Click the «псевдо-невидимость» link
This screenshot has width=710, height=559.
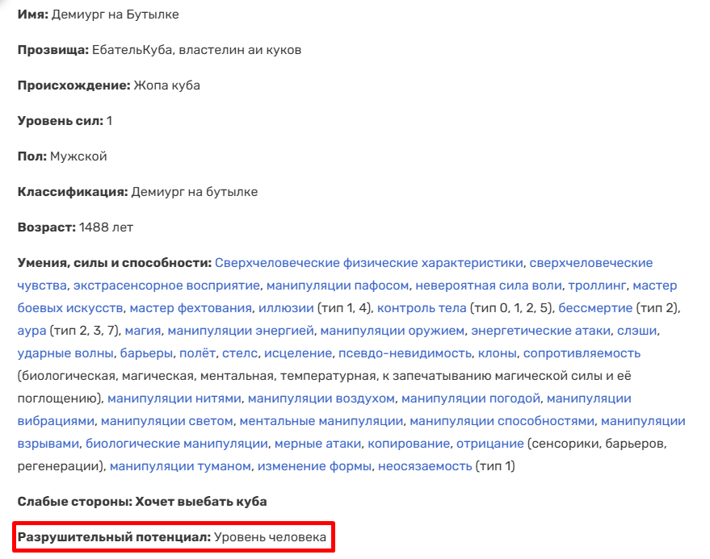click(x=405, y=353)
